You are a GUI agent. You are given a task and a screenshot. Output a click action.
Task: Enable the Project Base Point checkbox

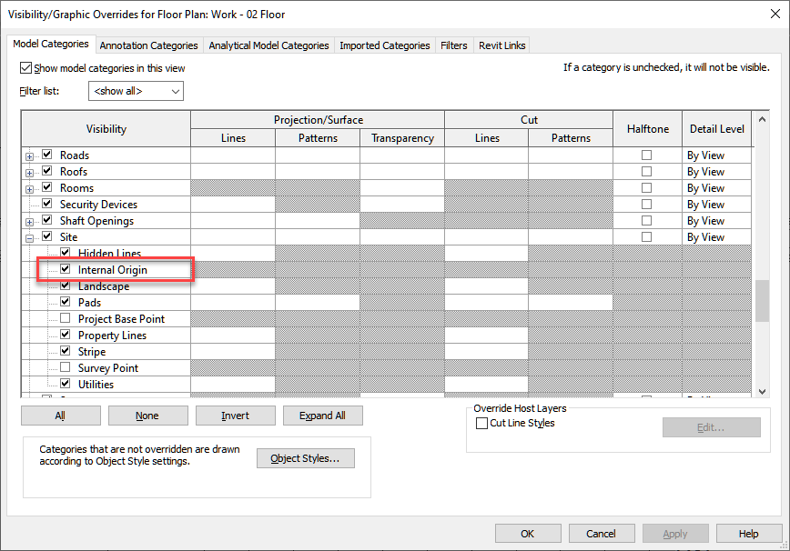point(65,319)
